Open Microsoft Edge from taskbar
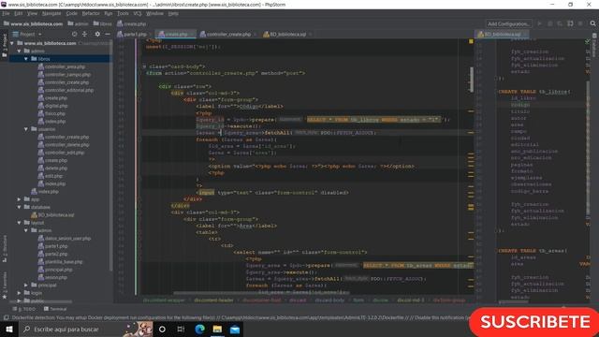The image size is (599, 337). (x=199, y=329)
